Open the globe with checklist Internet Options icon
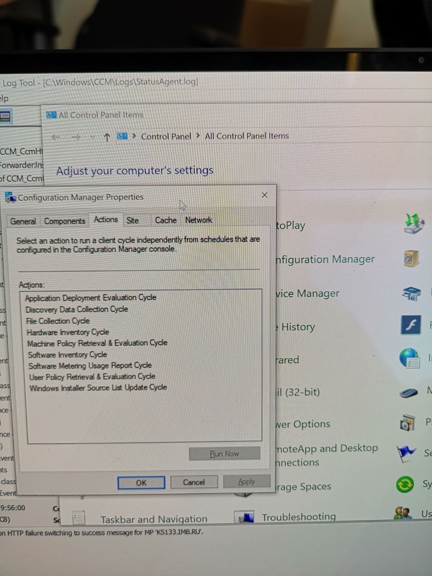 pyautogui.click(x=410, y=359)
